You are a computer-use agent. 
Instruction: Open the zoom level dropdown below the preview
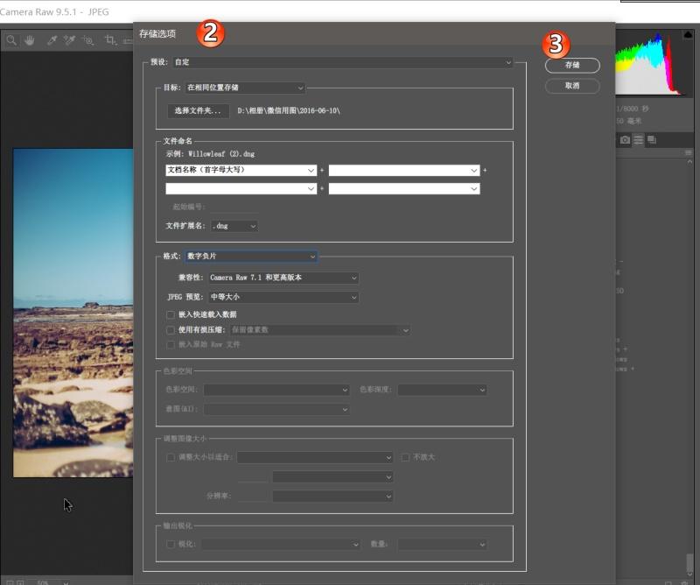coord(50,581)
